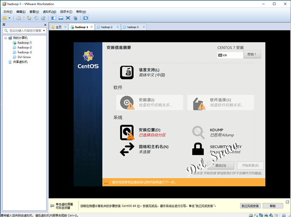This screenshot has width=291, height=217.
Task: Toggle the thumbnail bar view icon
Action: tap(61, 18)
